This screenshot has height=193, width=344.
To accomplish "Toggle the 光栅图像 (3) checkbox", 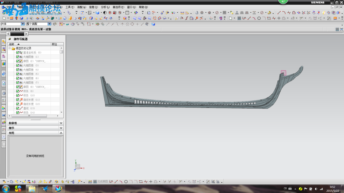I will coord(18,65).
